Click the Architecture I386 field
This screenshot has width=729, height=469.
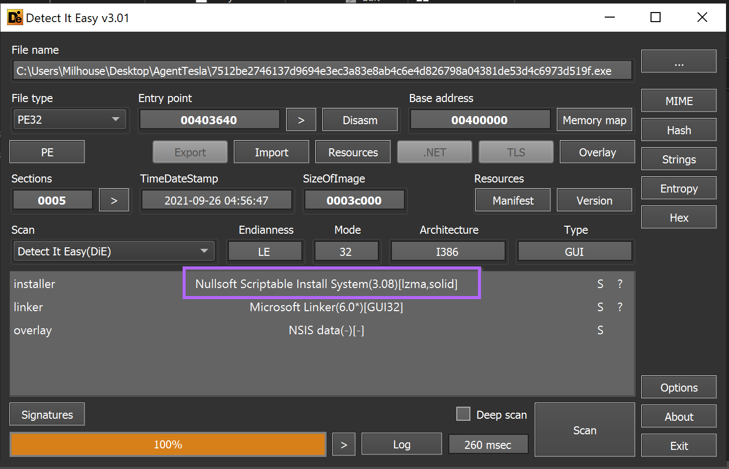[447, 251]
